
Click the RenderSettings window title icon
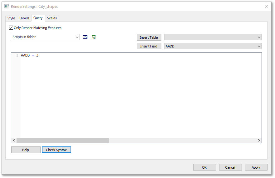(7, 7)
